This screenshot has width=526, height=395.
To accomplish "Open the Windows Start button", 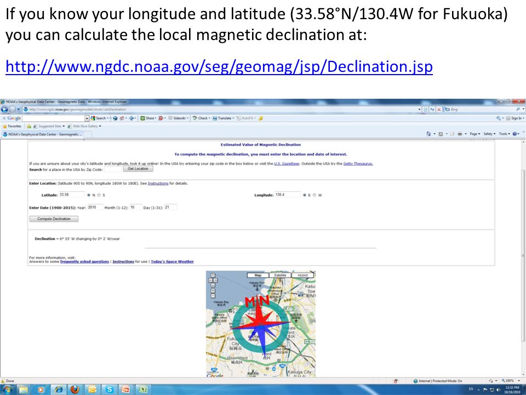I will pyautogui.click(x=7, y=390).
